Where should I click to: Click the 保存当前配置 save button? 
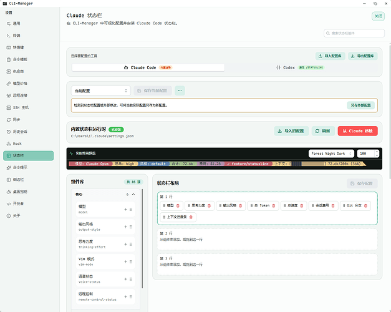[x=153, y=90]
